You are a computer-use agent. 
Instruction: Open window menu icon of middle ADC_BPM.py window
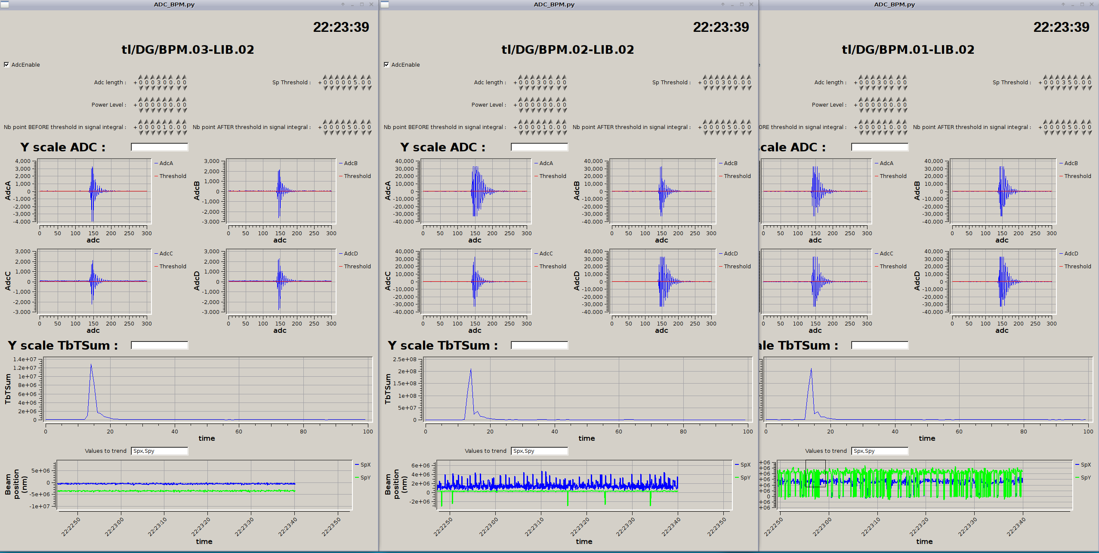pos(385,5)
